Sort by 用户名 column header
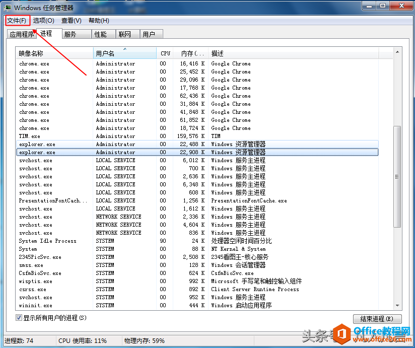This screenshot has height=348, width=415. click(x=125, y=53)
